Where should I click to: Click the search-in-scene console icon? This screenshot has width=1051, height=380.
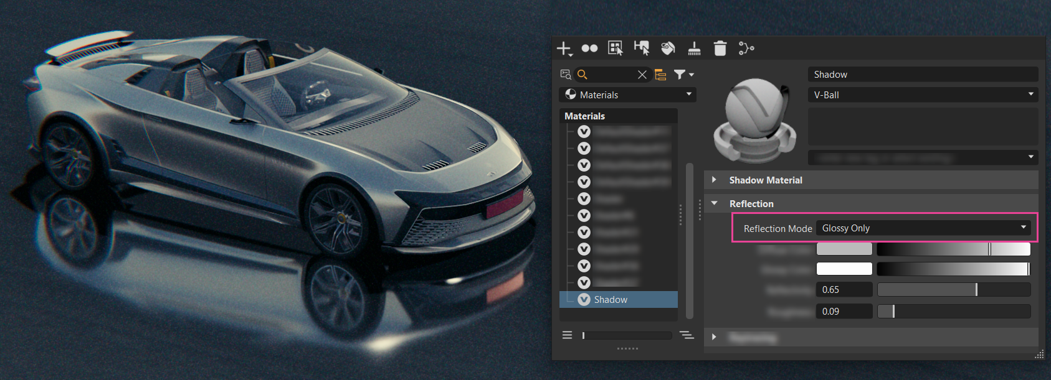pyautogui.click(x=566, y=75)
